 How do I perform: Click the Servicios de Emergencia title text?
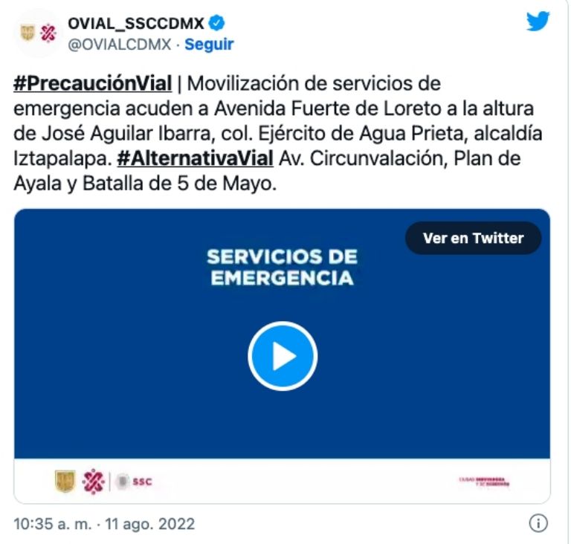tap(283, 268)
